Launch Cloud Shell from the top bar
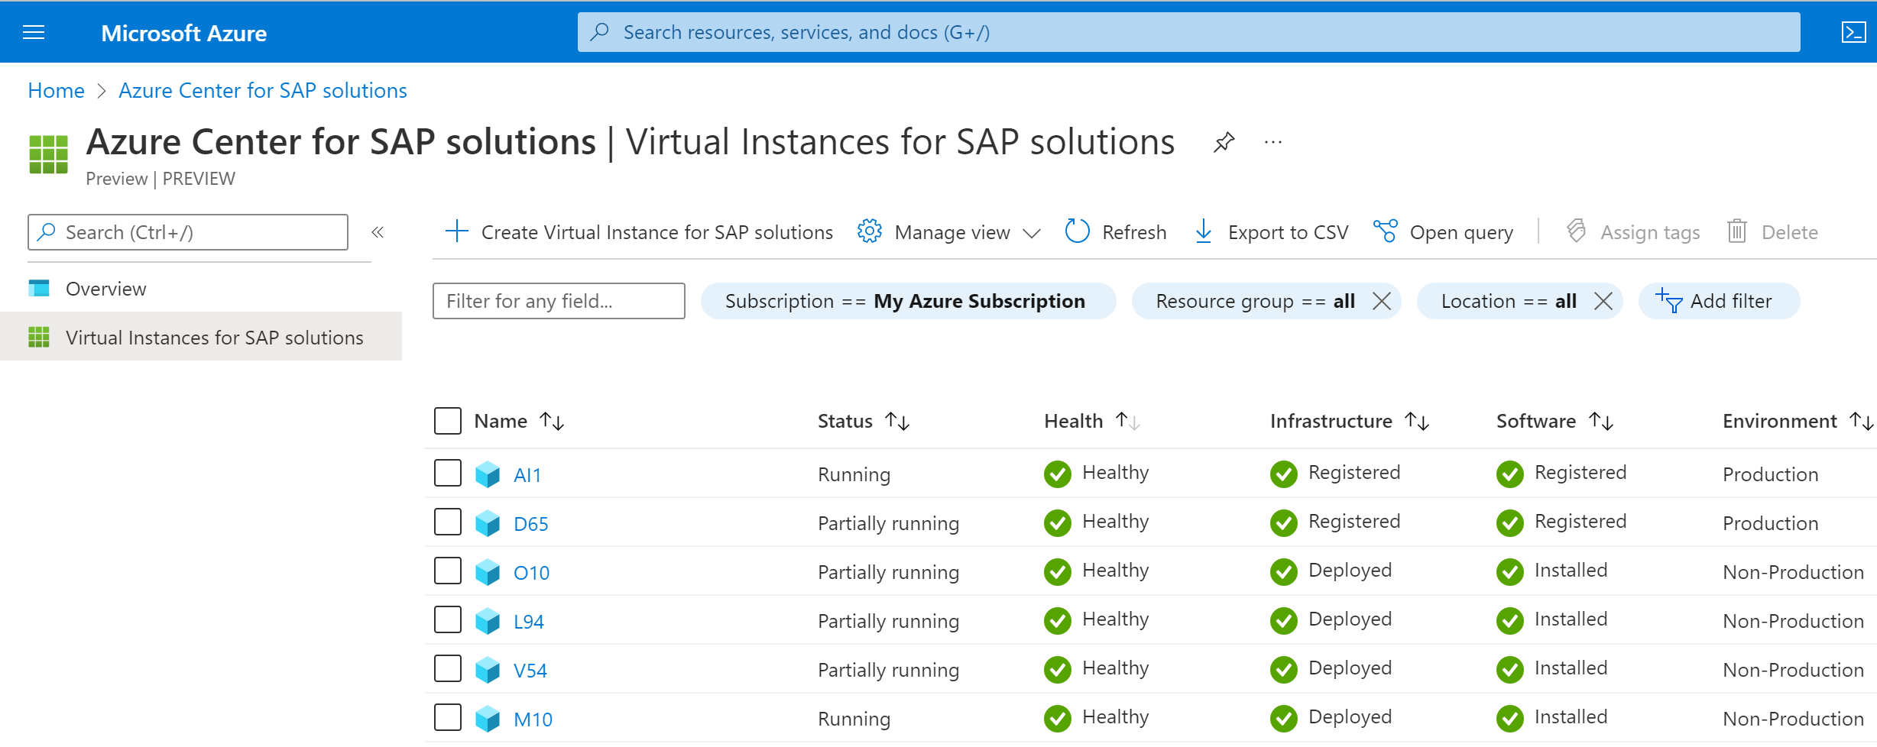Viewport: 1877px width, 747px height. [1853, 32]
